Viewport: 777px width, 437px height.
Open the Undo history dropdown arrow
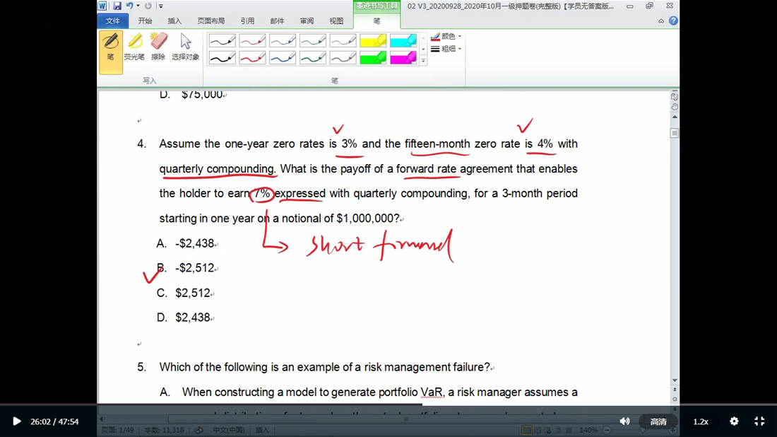[x=138, y=6]
